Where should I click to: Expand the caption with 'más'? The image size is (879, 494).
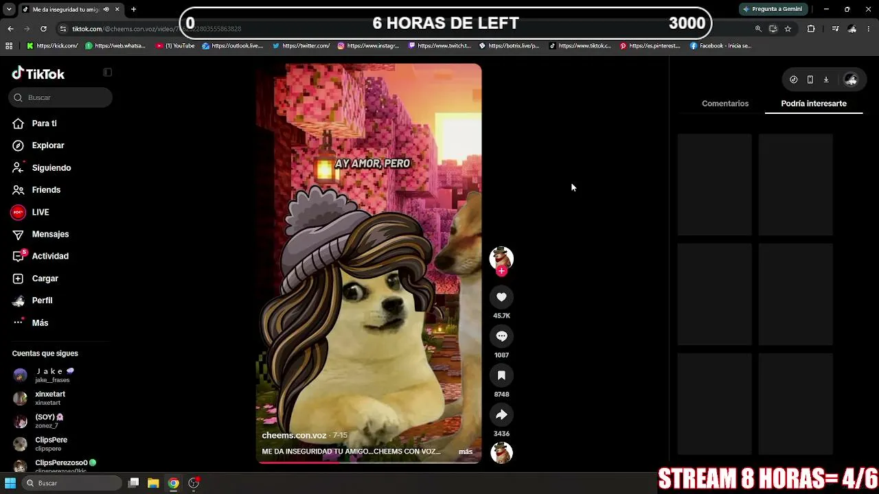pyautogui.click(x=466, y=451)
